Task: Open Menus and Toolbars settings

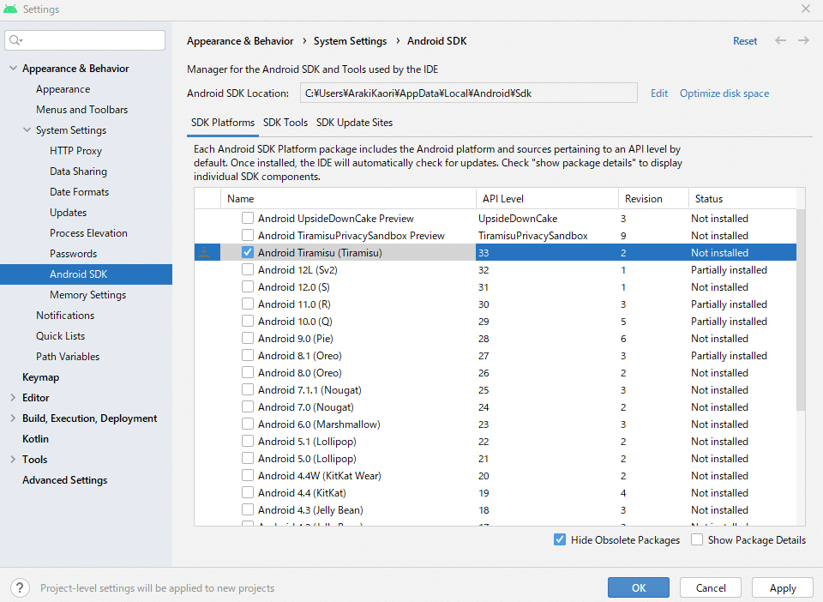Action: click(82, 109)
